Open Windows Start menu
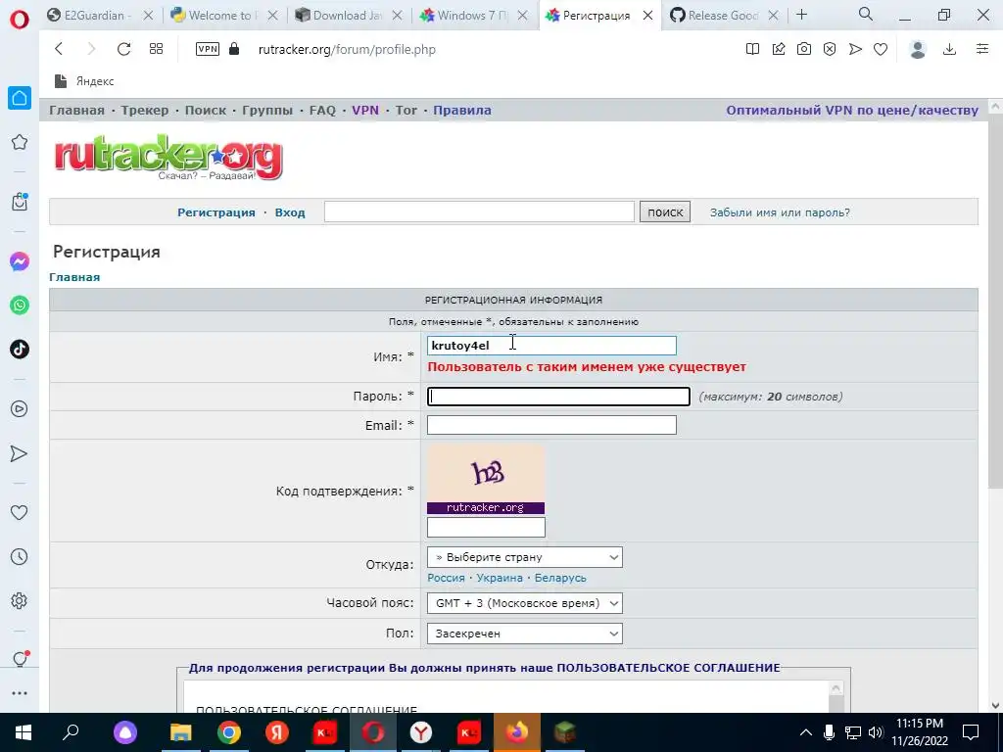 [24, 732]
